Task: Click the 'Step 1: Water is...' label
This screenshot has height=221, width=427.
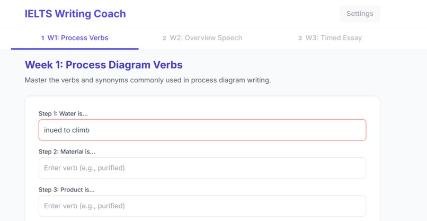Action: [x=63, y=113]
